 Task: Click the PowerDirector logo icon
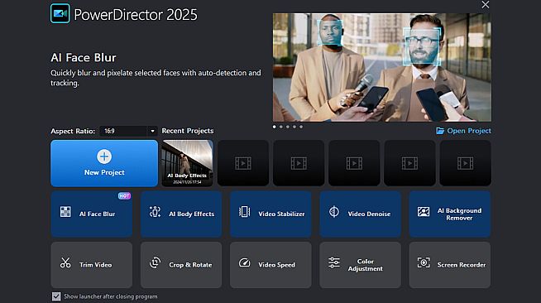pyautogui.click(x=60, y=13)
